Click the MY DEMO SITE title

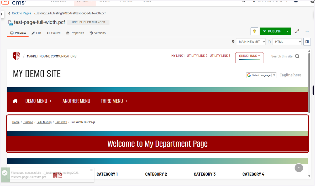click(37, 74)
